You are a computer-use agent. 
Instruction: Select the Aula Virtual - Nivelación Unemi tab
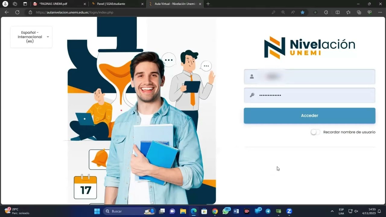[x=174, y=4]
